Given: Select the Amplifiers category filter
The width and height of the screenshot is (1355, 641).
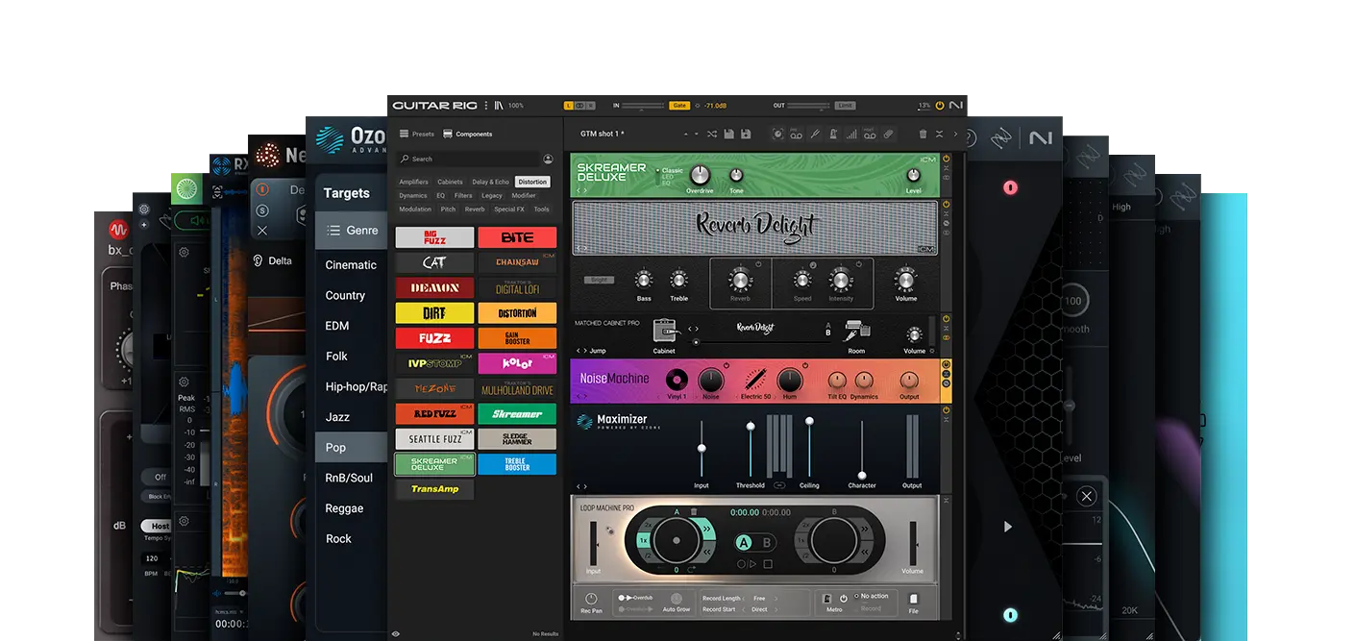Looking at the screenshot, I should [x=414, y=182].
